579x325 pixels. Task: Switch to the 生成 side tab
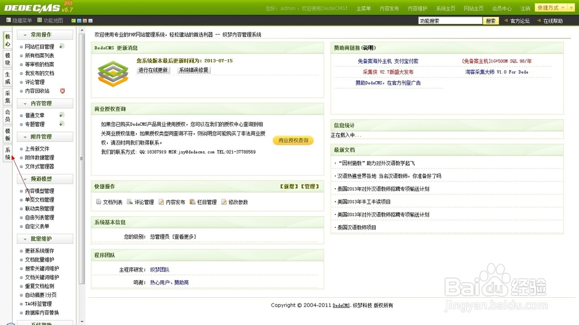8,78
